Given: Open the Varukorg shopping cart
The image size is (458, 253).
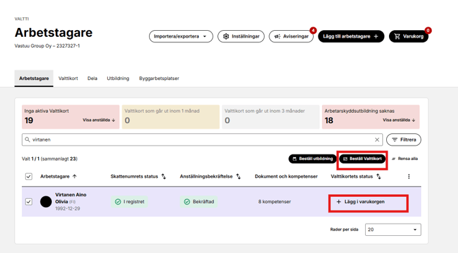Looking at the screenshot, I should pos(408,36).
